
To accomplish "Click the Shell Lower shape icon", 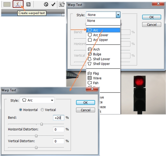I will pyautogui.click(x=90, y=59).
